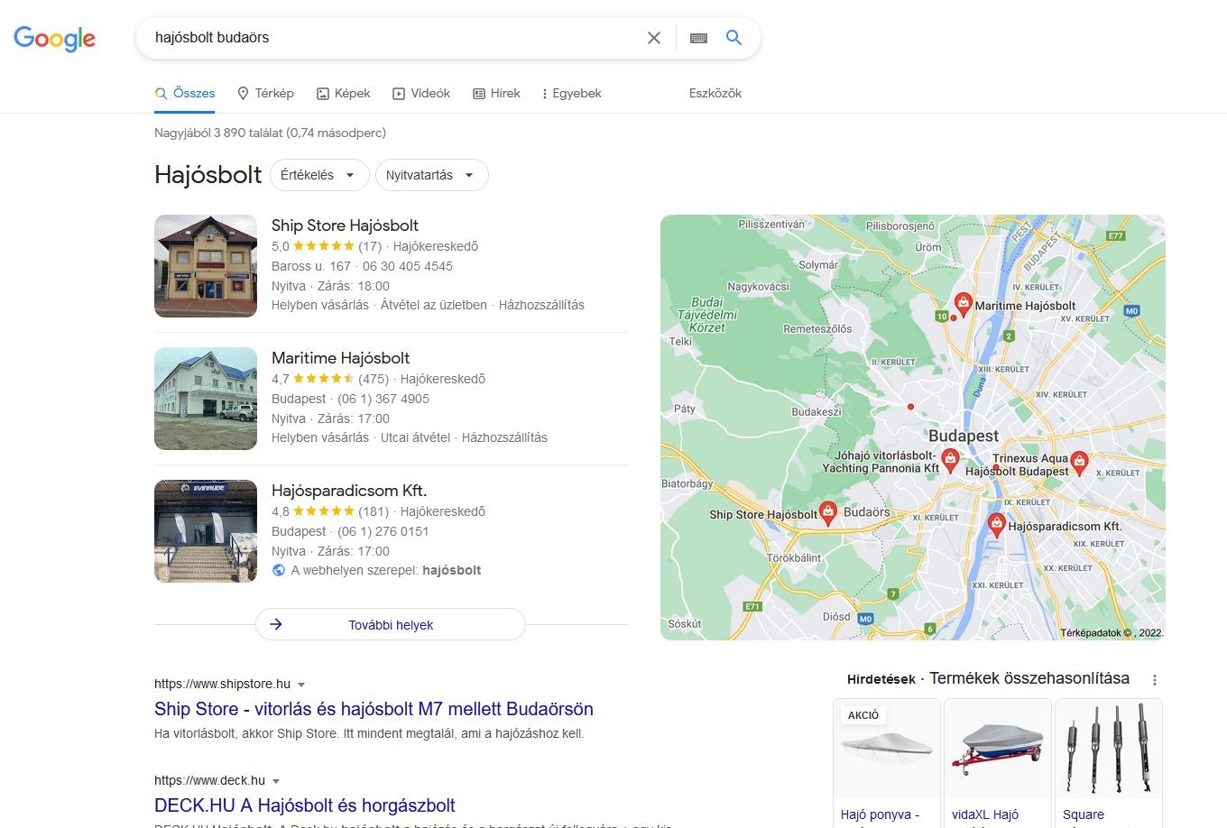Click the Maritime Hajósbolt map pin

963,302
